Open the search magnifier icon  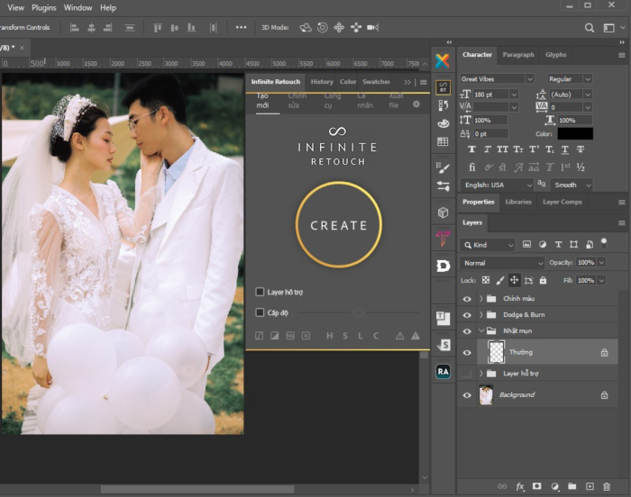590,28
